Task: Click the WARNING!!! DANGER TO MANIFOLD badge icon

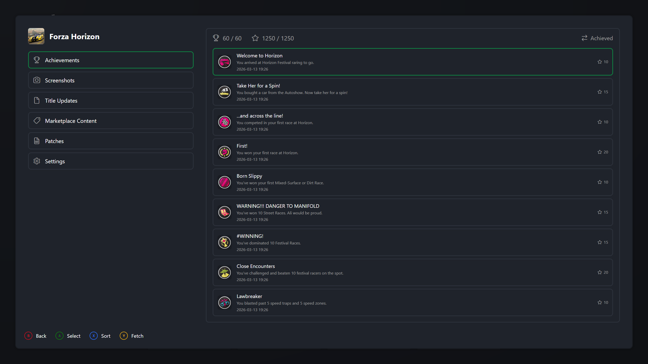Action: click(225, 212)
